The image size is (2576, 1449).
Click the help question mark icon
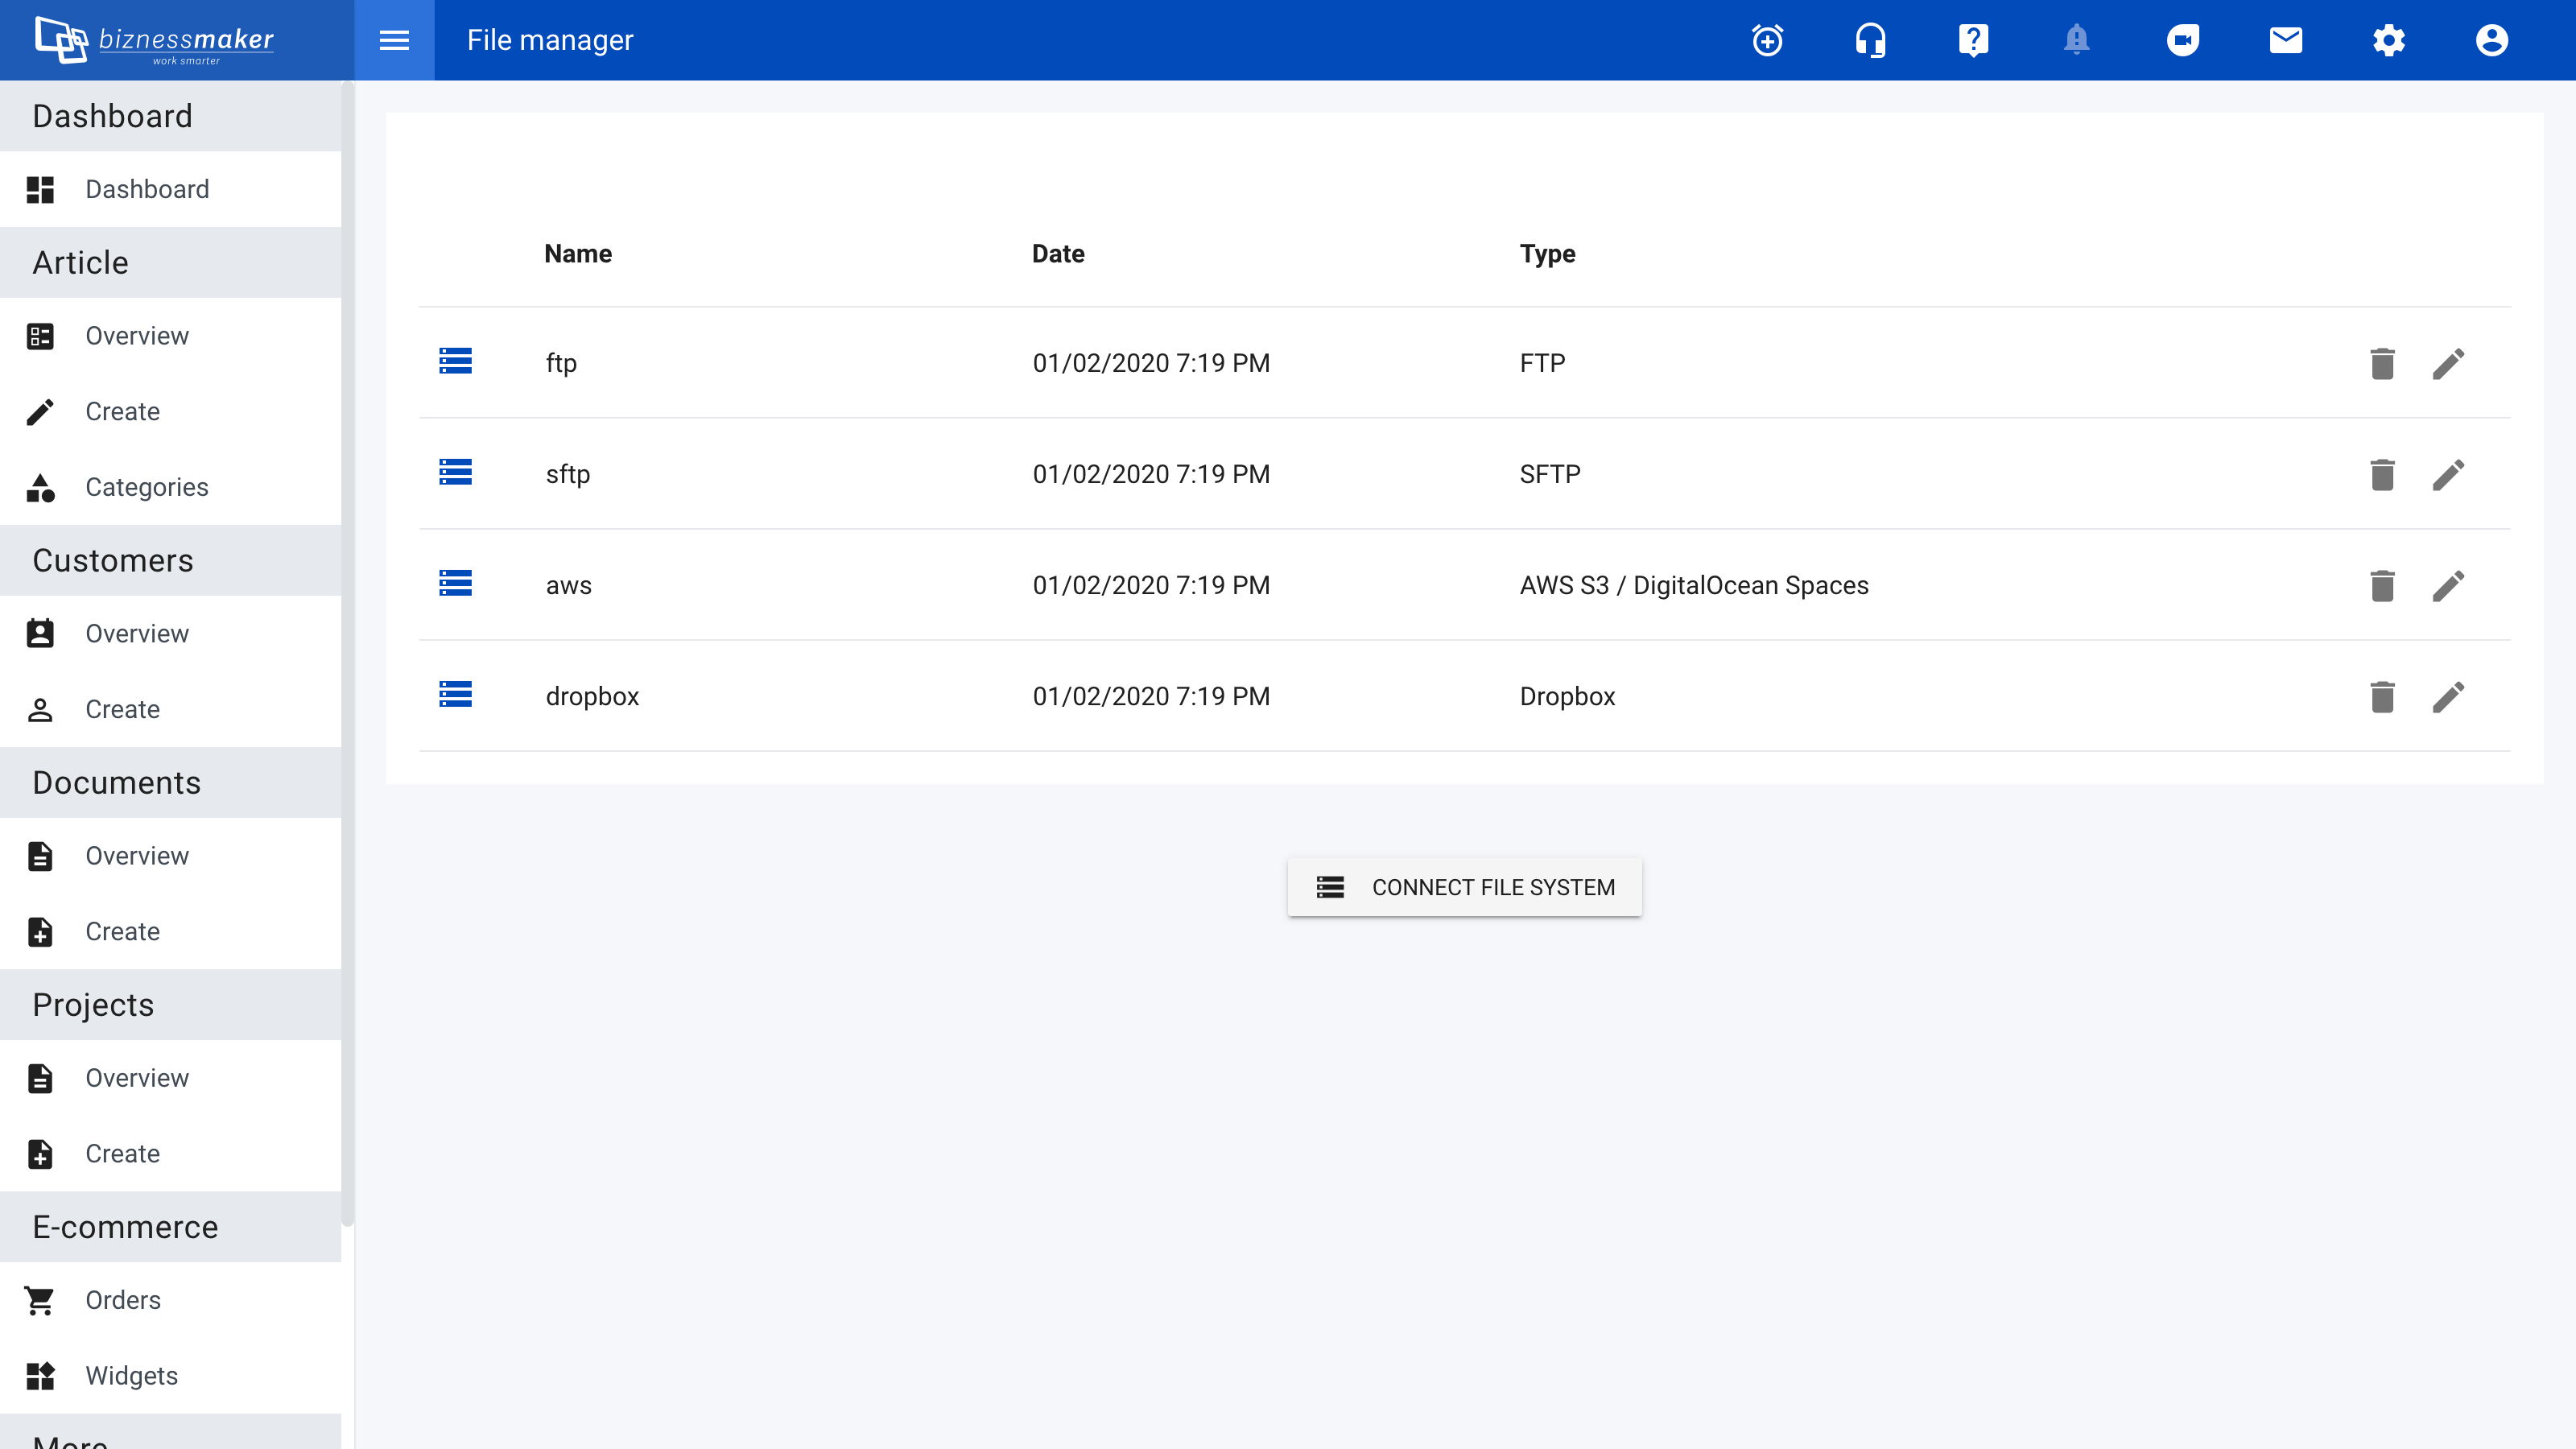[1973, 40]
